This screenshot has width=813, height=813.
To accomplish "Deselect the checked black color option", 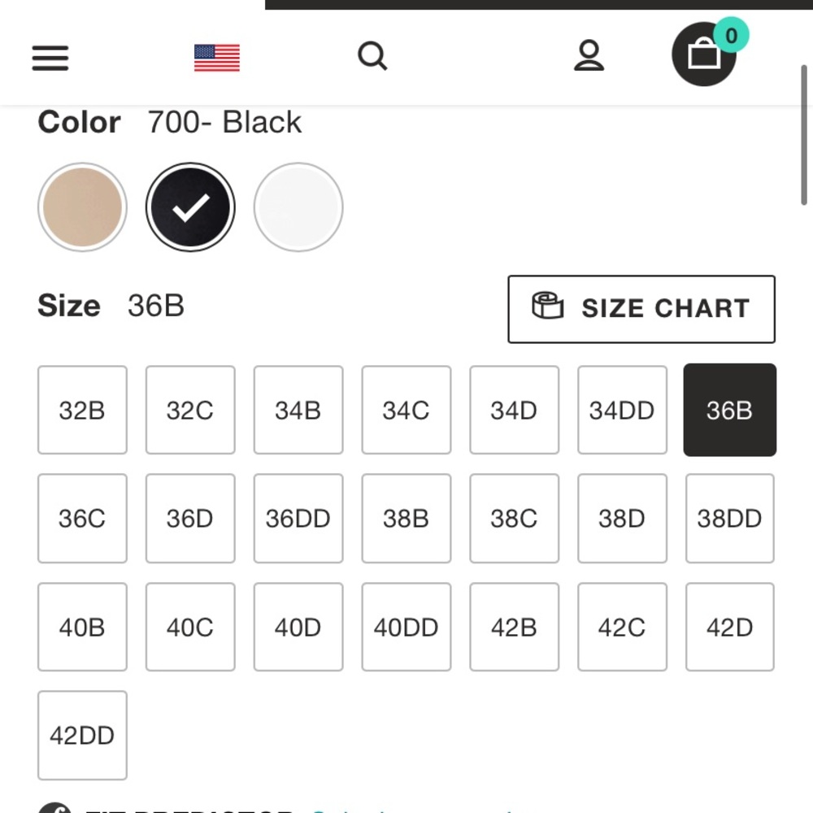I will click(x=189, y=207).
